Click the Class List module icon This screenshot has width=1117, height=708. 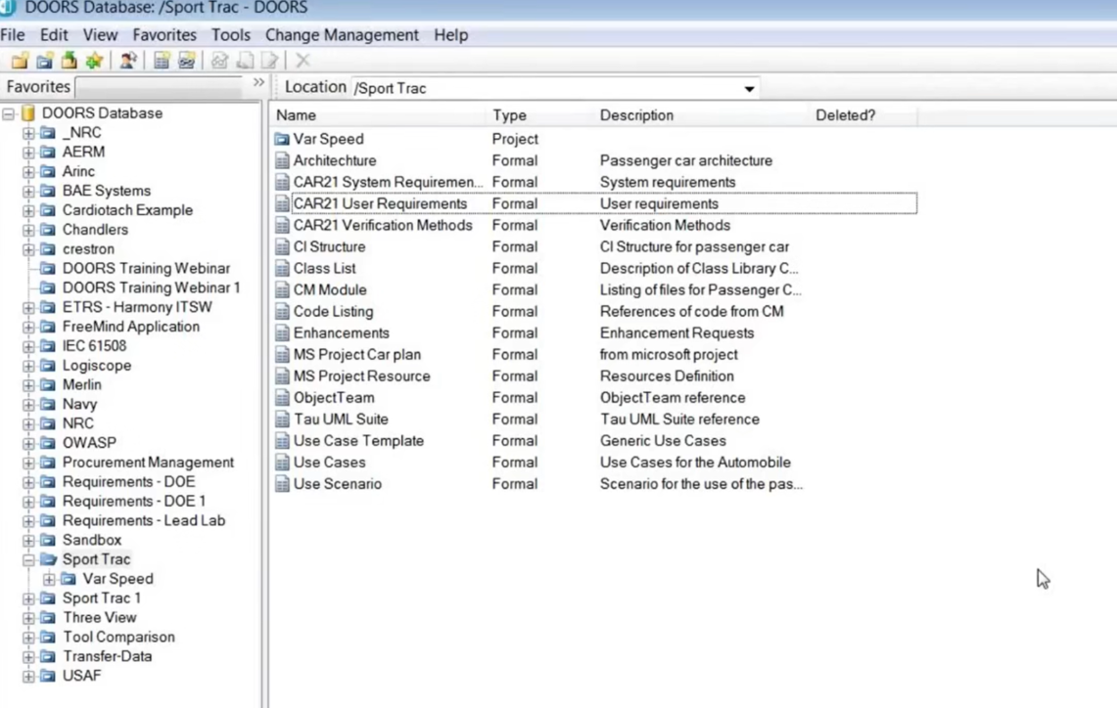click(282, 268)
